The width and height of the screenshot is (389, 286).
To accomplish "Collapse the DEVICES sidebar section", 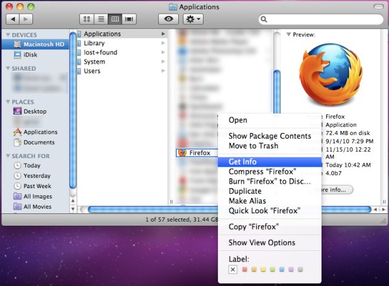I will [7, 34].
